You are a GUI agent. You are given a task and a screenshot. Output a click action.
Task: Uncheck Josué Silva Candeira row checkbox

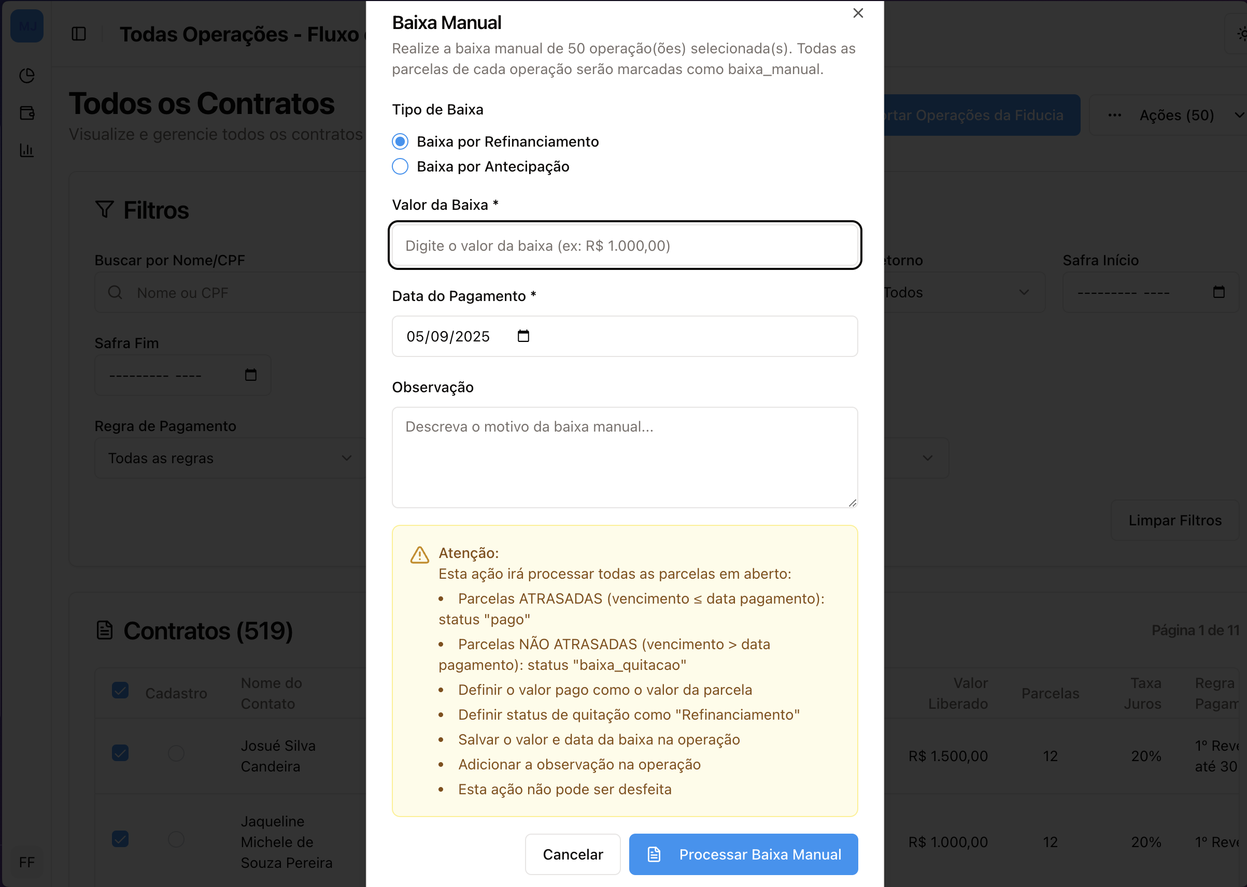(x=120, y=753)
